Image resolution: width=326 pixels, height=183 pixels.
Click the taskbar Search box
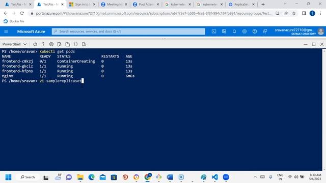click(28, 177)
